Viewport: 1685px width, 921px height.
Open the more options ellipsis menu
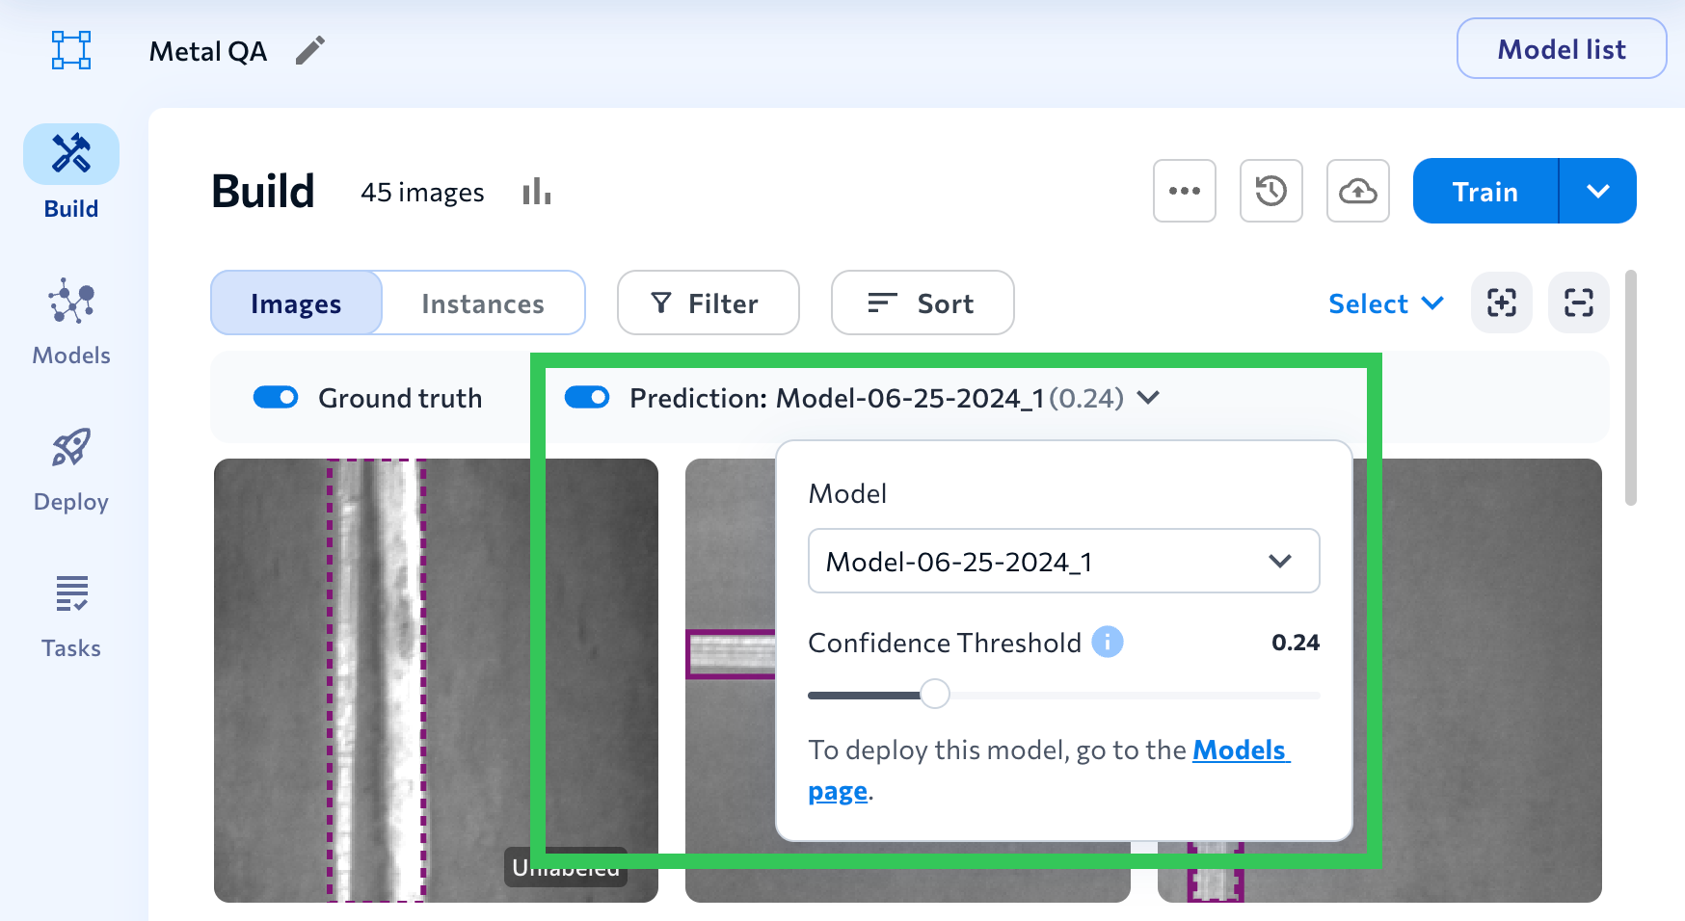tap(1184, 192)
